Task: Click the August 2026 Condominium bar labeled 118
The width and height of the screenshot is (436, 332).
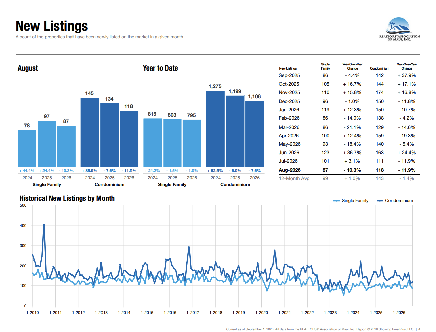Action: pos(129,139)
